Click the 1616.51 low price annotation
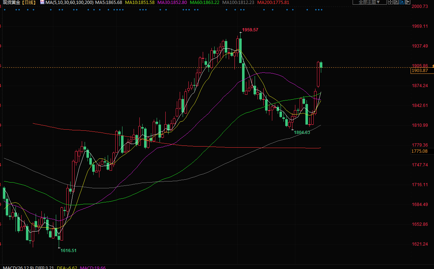This screenshot has height=269, width=434. click(68, 250)
